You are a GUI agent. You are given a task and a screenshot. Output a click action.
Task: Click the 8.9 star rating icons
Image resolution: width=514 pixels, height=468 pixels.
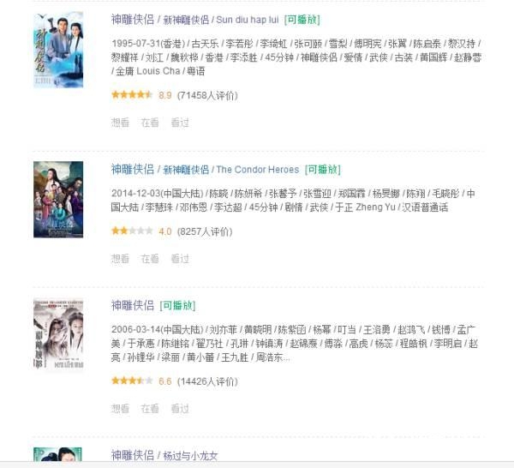pos(132,95)
